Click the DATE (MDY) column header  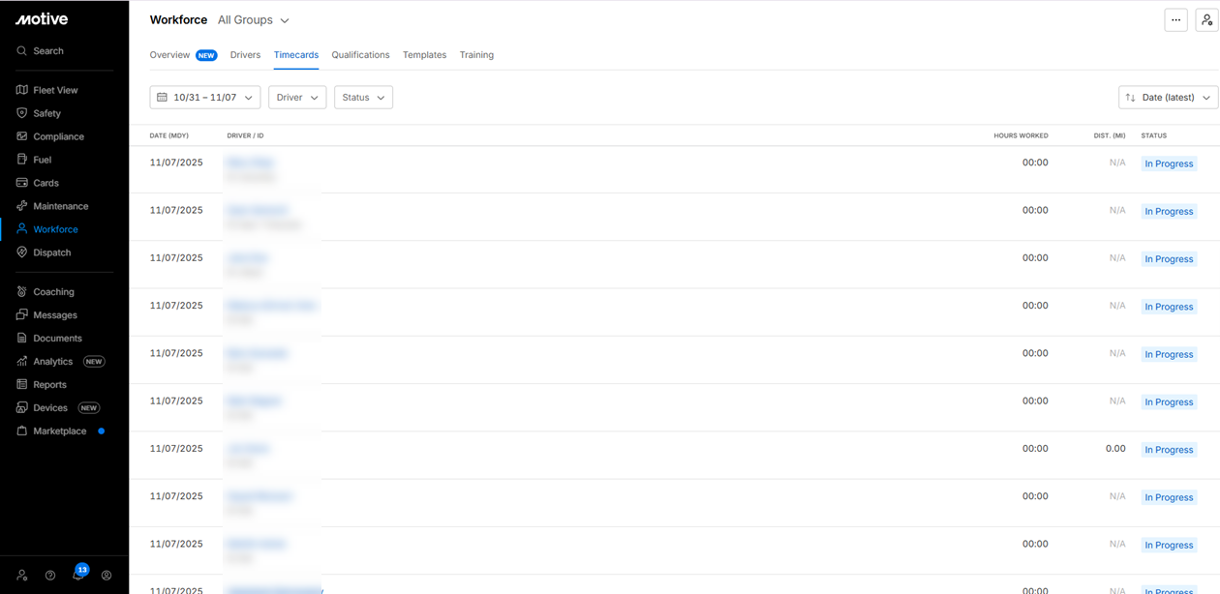tap(169, 135)
